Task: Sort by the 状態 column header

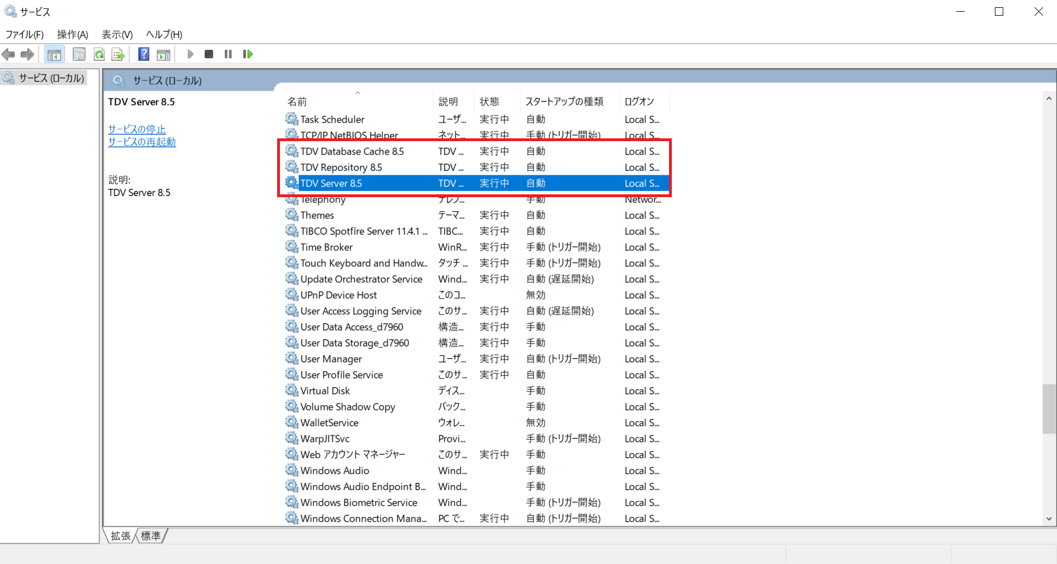Action: [497, 101]
